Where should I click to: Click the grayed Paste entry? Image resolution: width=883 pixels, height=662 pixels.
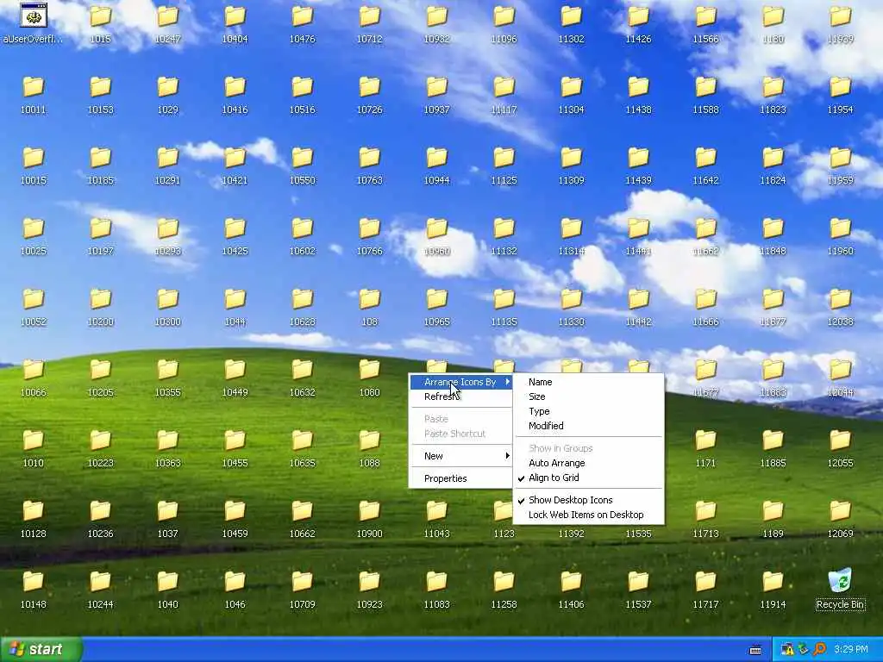point(461,419)
